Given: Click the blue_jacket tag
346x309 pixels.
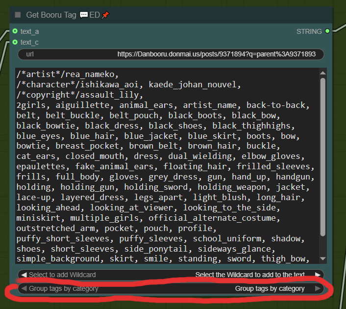Looking at the screenshot, I should coord(151,136).
